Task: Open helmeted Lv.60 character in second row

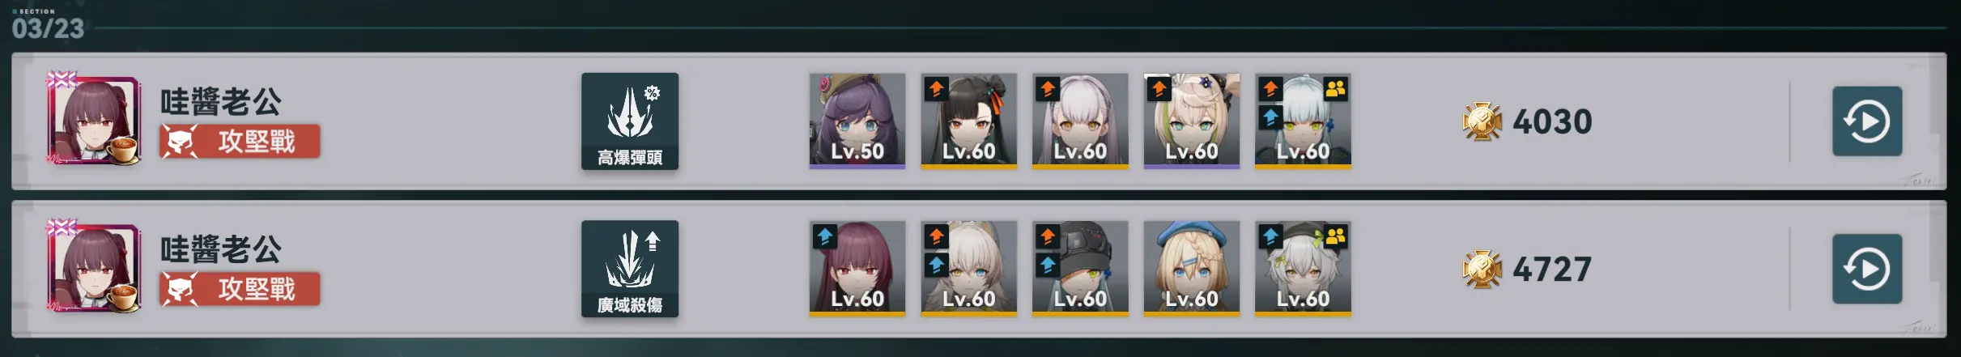Action: [1080, 269]
